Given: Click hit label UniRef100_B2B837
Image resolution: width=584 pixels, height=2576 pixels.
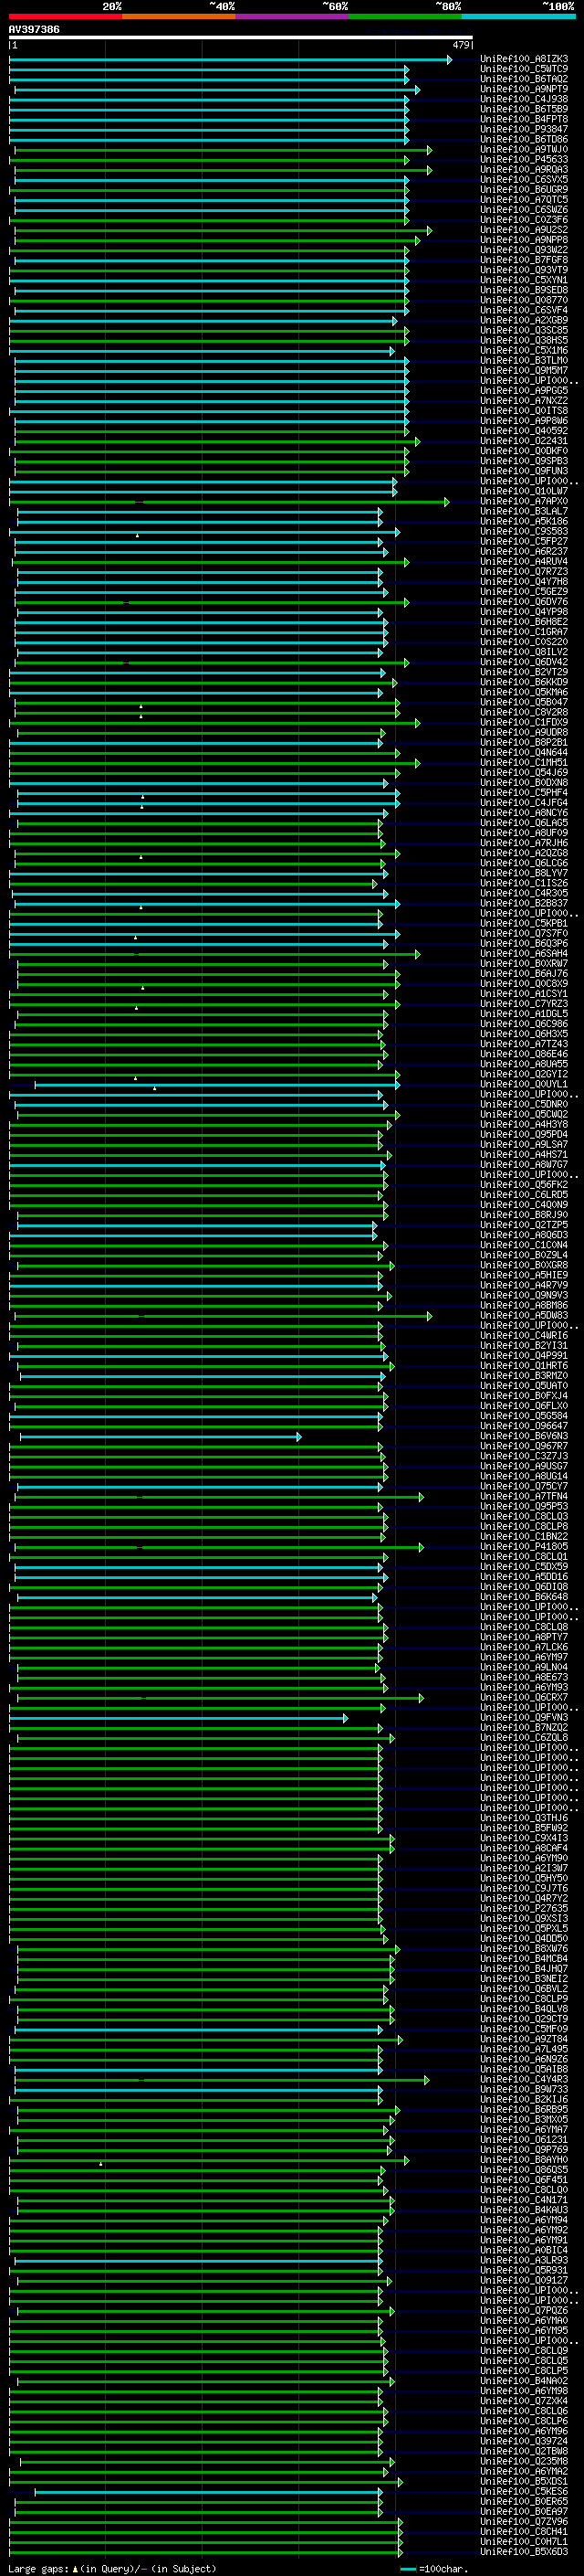Looking at the screenshot, I should click(524, 903).
